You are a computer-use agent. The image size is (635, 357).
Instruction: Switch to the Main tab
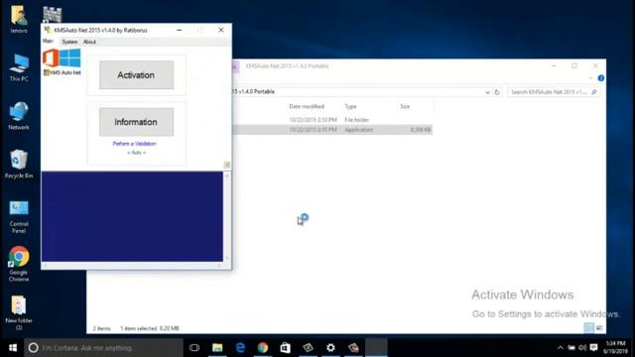tap(48, 42)
